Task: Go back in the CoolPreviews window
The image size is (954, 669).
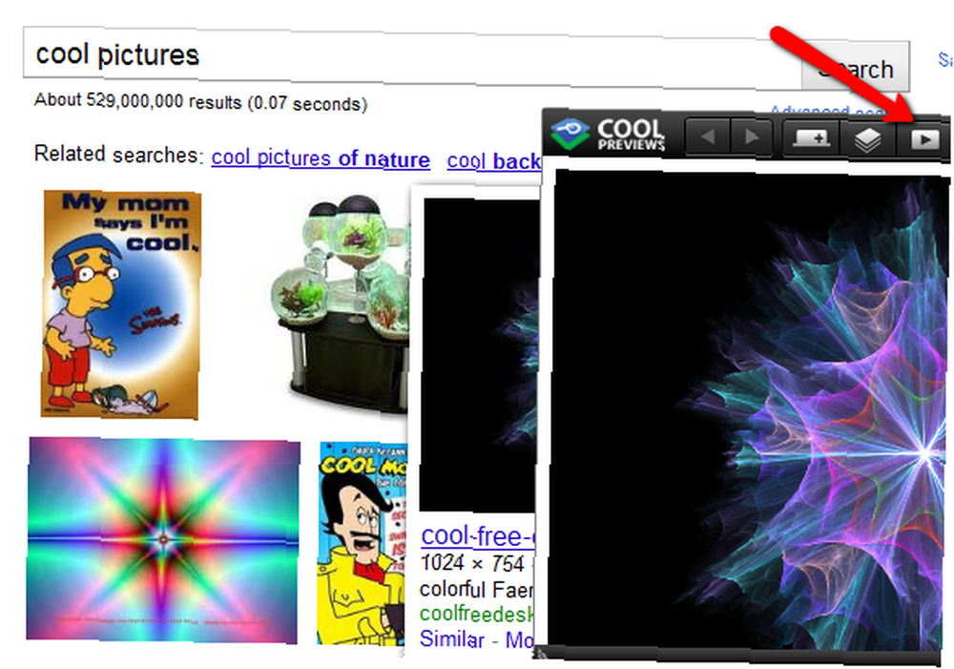Action: (708, 137)
